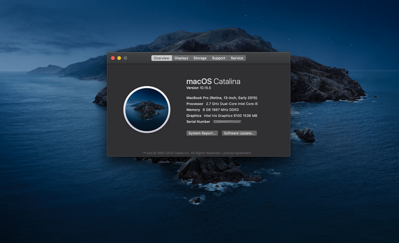Open the Displays tab

pos(181,58)
